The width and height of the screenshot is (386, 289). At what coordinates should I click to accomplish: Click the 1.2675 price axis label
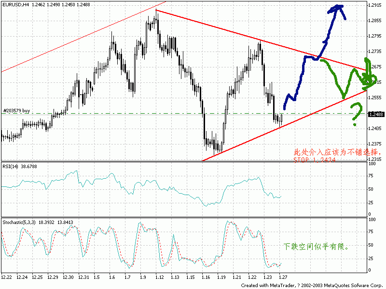pos(375,67)
